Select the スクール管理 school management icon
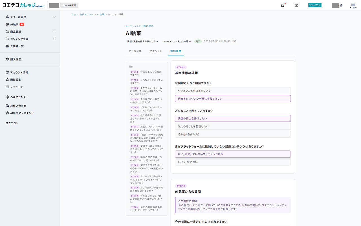 click(7, 17)
